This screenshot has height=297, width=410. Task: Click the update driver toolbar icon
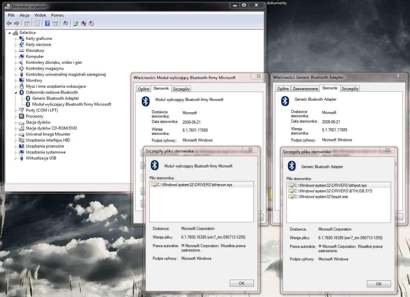(76, 23)
